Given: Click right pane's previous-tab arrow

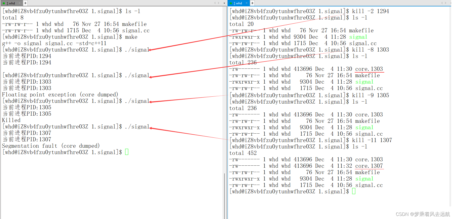Looking at the screenshot, I should tap(442, 3).
